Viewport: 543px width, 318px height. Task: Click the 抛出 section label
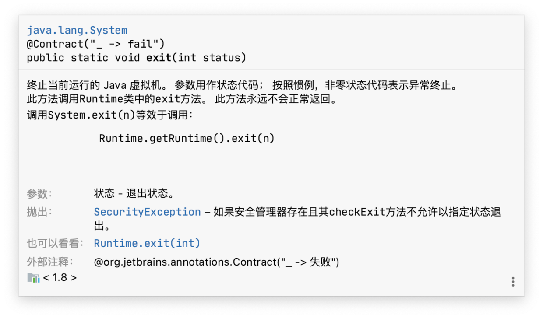coord(39,212)
